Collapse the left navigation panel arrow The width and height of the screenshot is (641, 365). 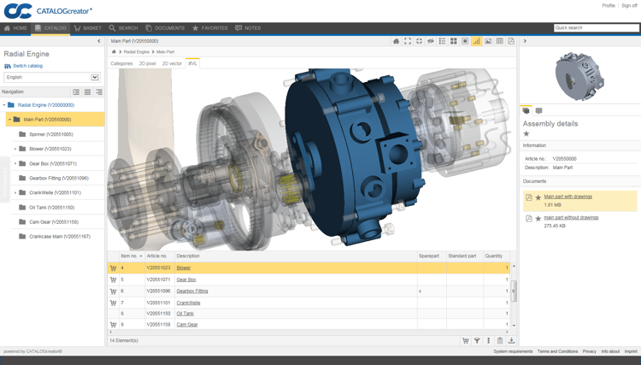pyautogui.click(x=98, y=41)
